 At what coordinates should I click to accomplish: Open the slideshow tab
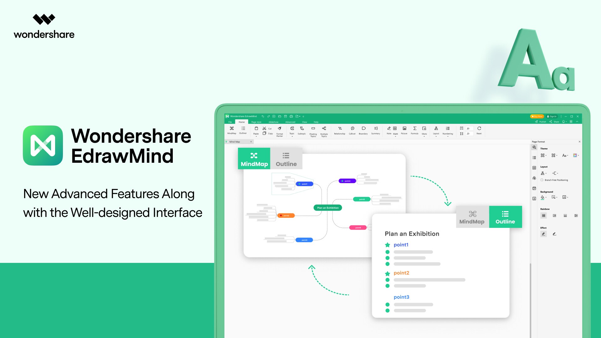[274, 122]
